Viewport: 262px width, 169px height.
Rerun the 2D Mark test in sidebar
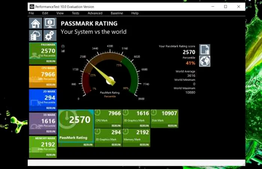[x=51, y=108]
